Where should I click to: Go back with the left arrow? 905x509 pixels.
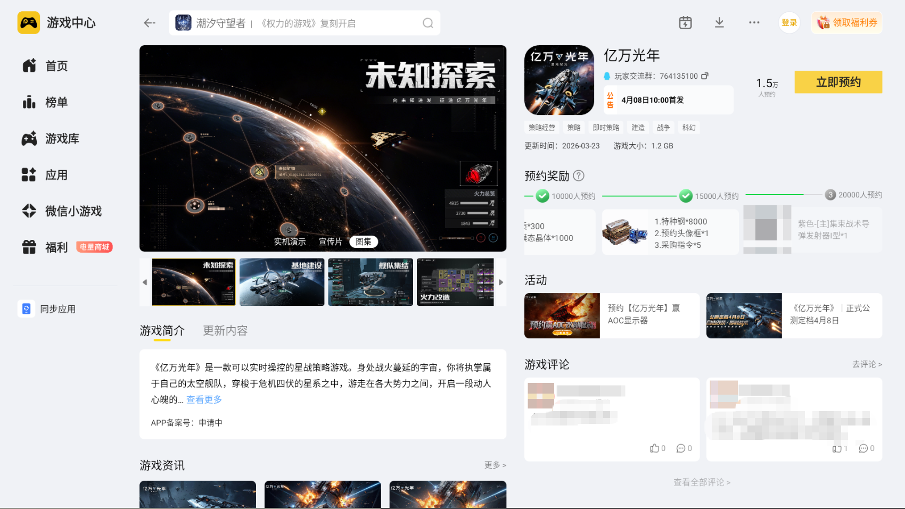click(x=150, y=23)
